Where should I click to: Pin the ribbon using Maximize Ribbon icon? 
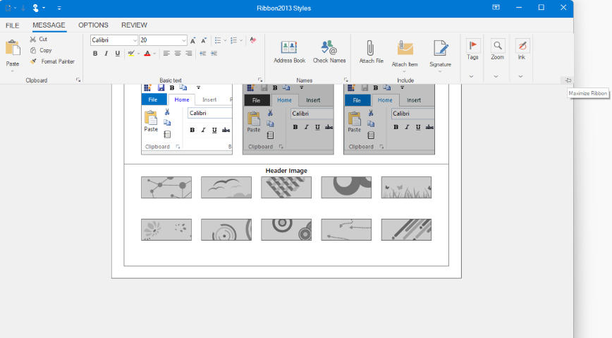coord(568,80)
